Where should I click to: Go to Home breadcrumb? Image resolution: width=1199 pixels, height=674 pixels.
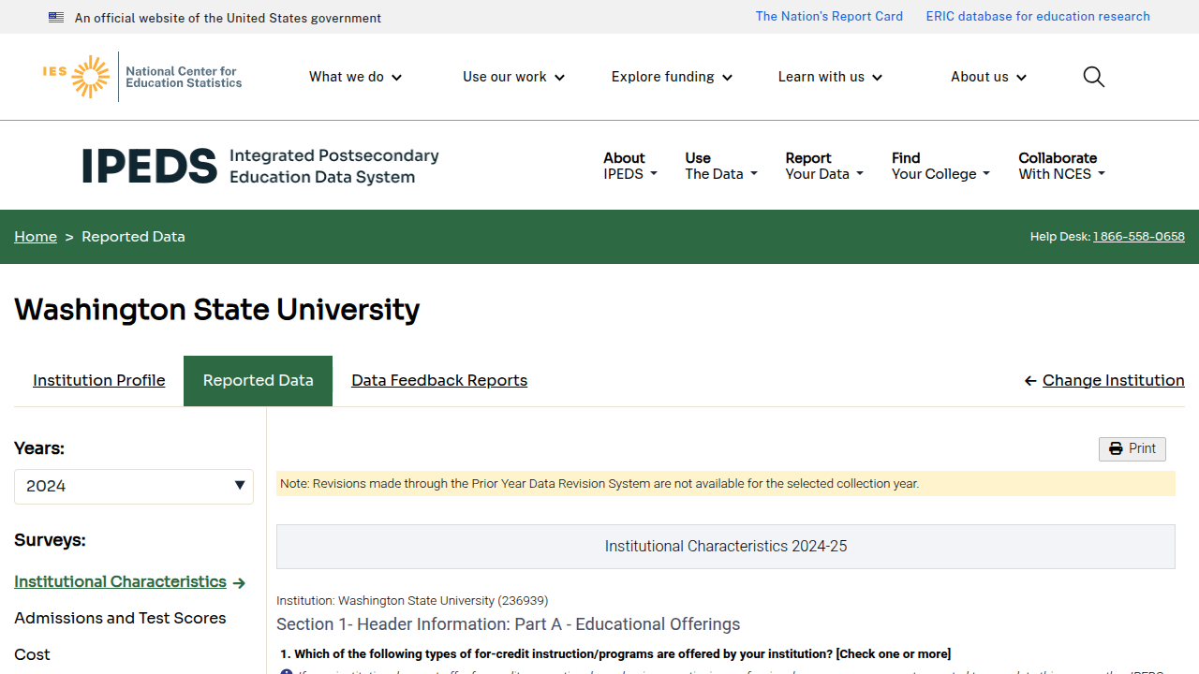(x=36, y=237)
